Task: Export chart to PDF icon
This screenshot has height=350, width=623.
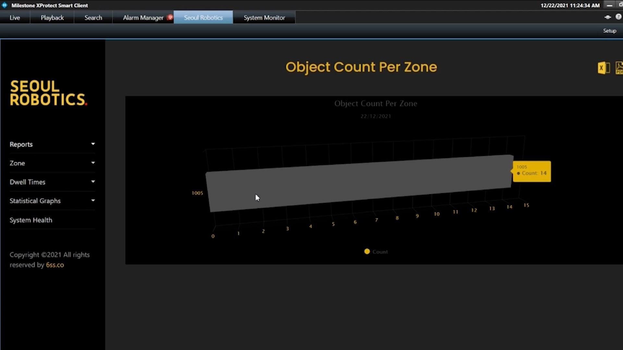Action: pos(619,68)
